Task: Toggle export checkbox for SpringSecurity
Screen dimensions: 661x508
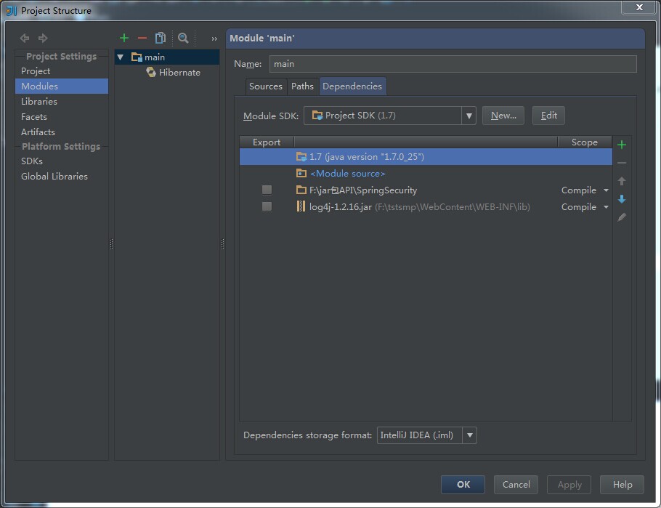Action: [267, 190]
